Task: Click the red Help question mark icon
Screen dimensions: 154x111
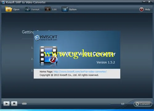Action: [x=141, y=10]
